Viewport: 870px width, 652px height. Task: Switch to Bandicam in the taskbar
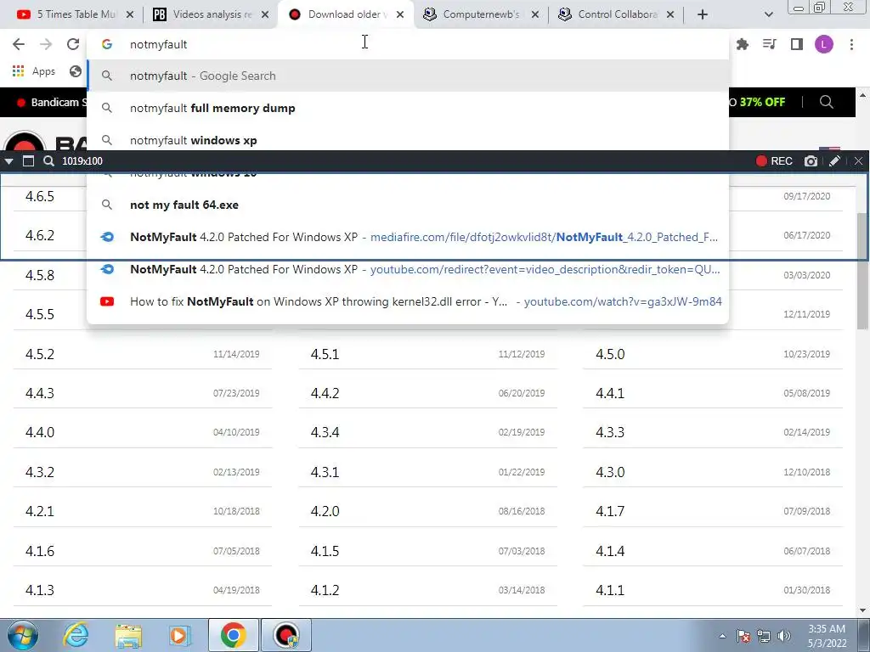pyautogui.click(x=286, y=635)
